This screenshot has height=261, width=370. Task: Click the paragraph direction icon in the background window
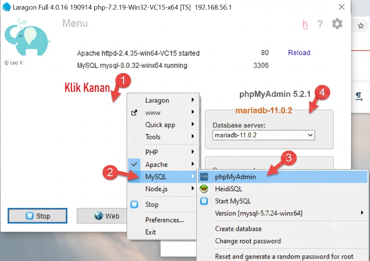coord(359,97)
